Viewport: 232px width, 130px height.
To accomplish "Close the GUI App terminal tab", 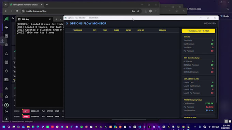I will [50, 19].
